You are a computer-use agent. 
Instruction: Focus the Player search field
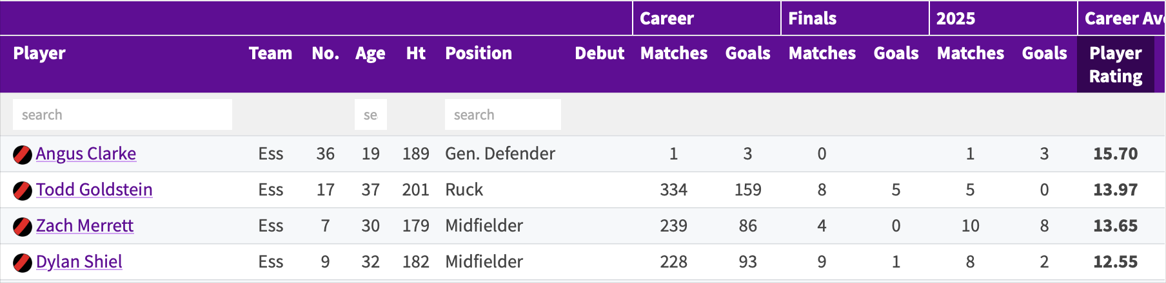123,114
